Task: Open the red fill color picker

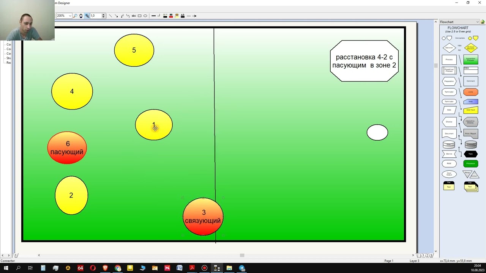Action: pos(171,16)
